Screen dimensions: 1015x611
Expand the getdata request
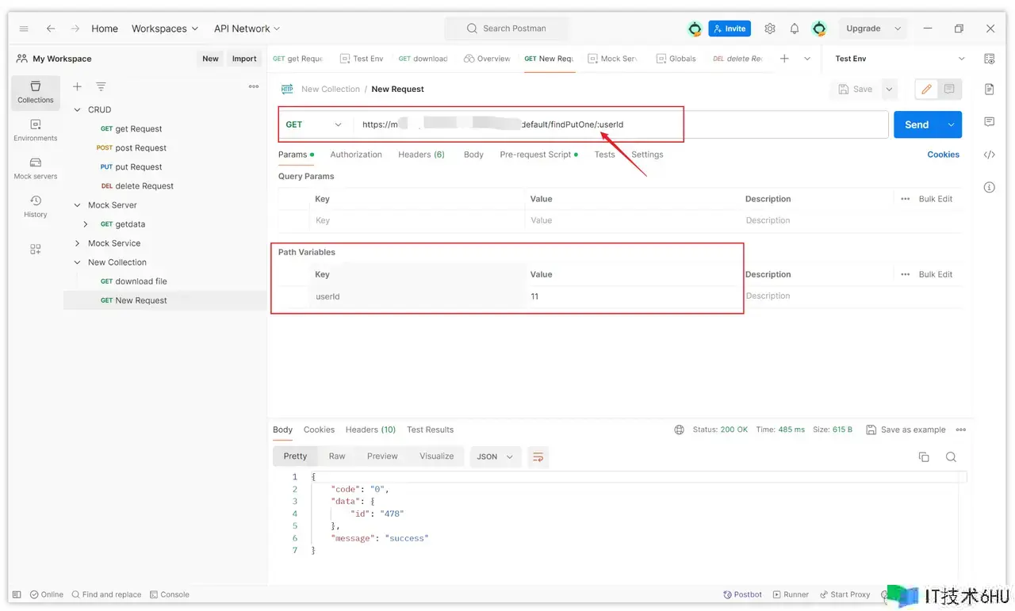(86, 224)
